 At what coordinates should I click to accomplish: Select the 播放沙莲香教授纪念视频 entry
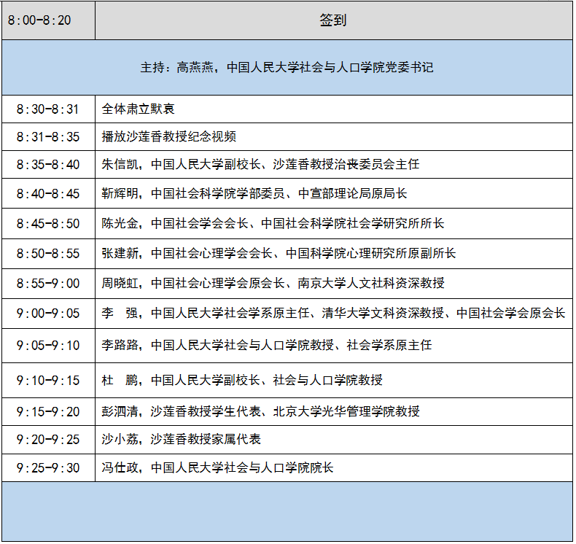[169, 136]
